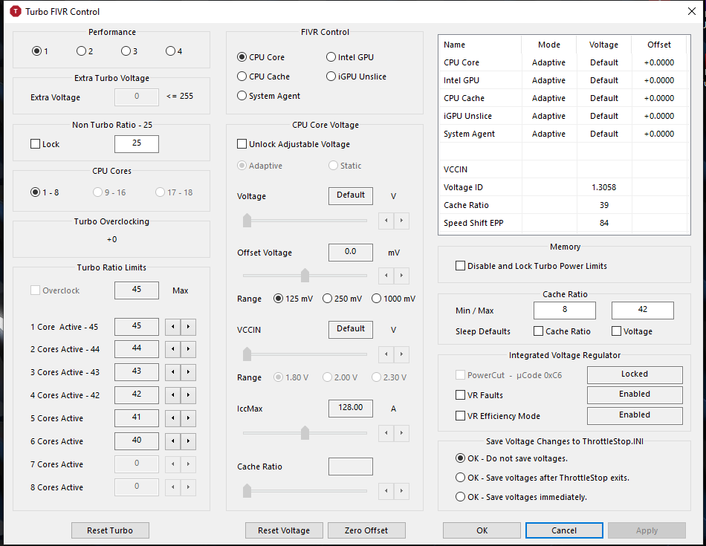Click the Cache Ratio slider left arrow

[x=386, y=490]
